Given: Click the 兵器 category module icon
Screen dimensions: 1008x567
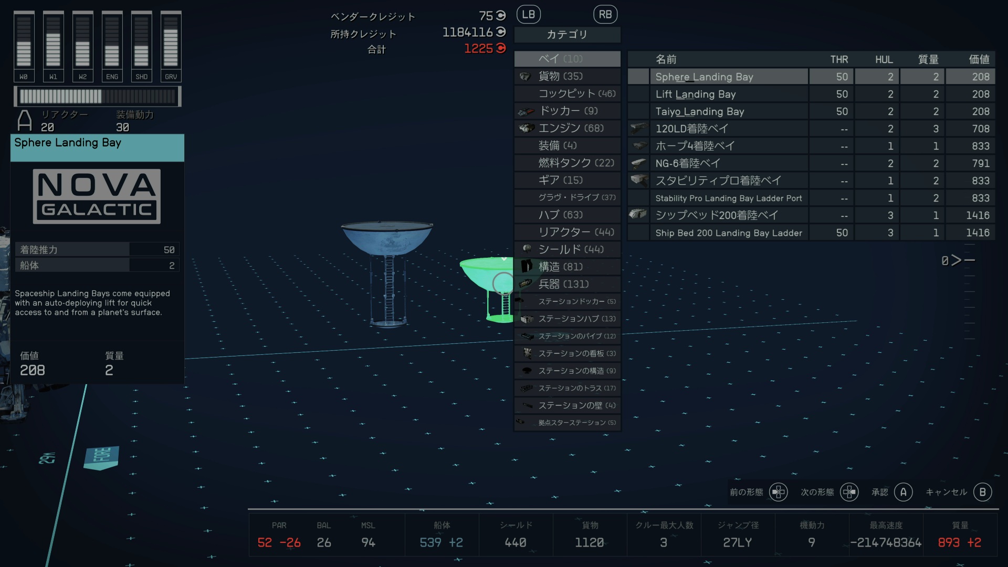Looking at the screenshot, I should [526, 283].
